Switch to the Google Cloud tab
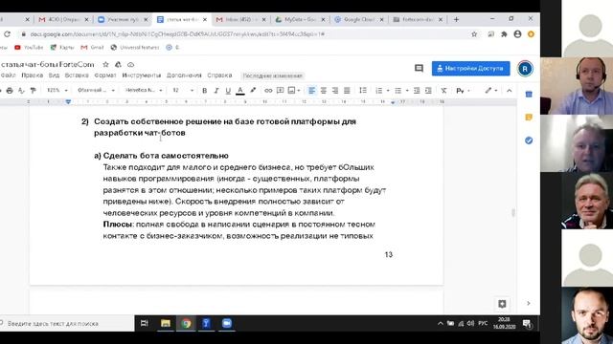The height and width of the screenshot is (344, 613). pos(359,19)
